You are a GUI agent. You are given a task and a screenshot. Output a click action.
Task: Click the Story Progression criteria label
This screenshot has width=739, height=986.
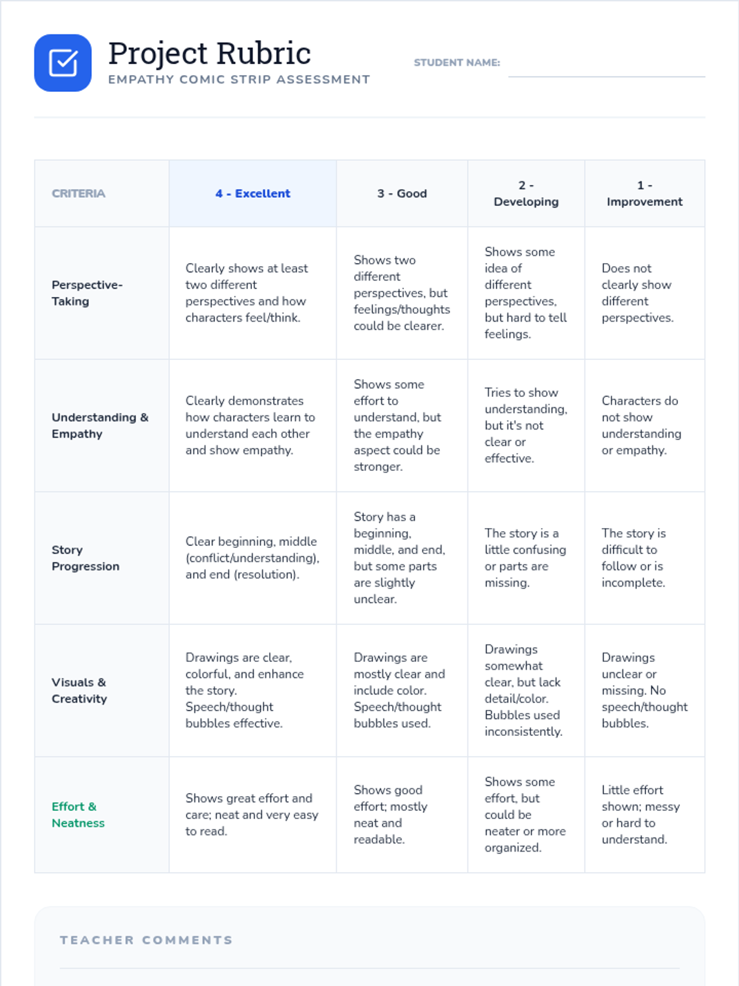tap(86, 558)
